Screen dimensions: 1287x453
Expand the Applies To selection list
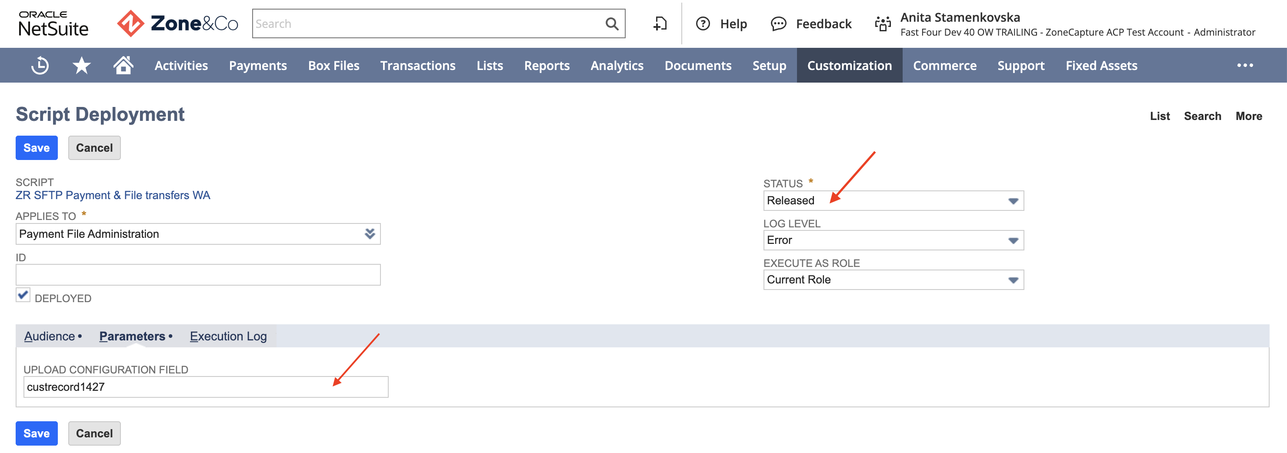point(370,234)
